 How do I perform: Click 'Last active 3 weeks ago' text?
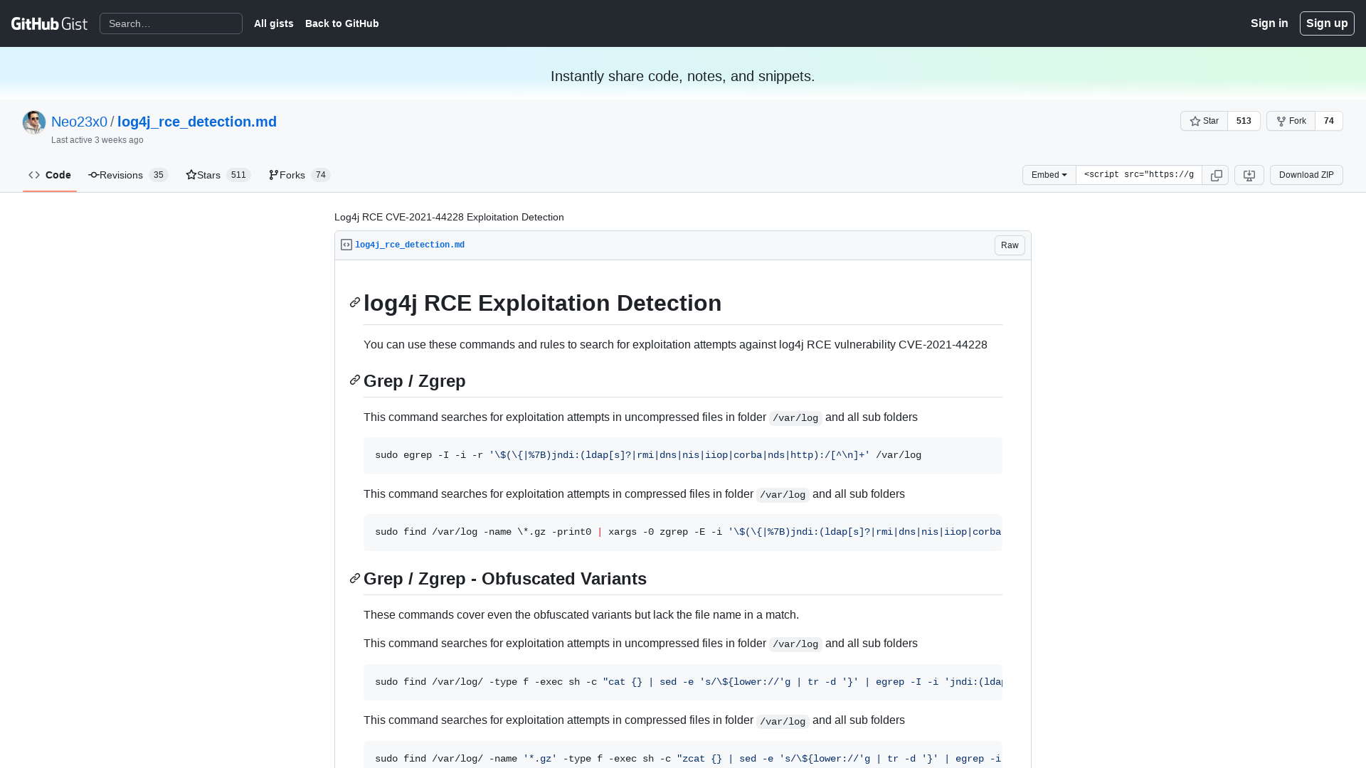click(x=97, y=140)
